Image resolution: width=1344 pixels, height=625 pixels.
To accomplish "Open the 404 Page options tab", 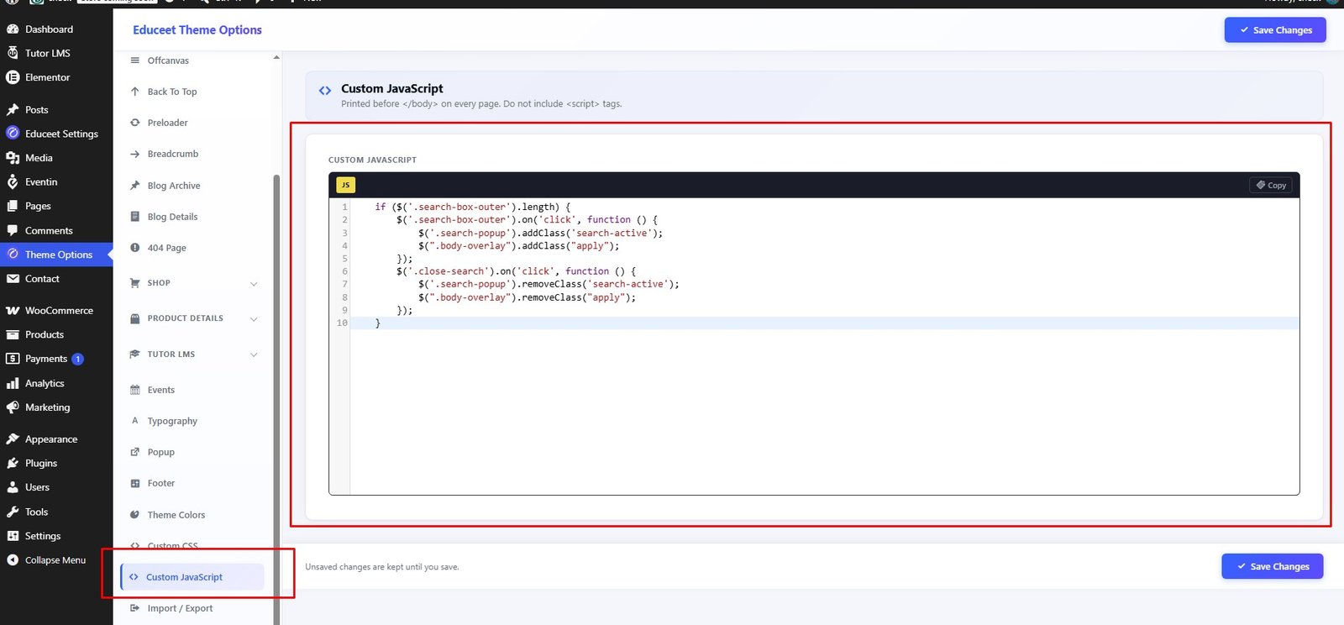I will [193, 248].
